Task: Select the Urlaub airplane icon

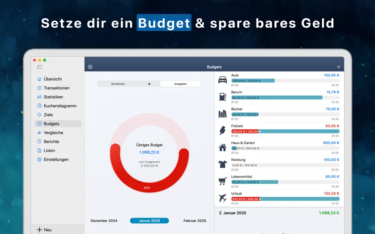Action: [223, 198]
